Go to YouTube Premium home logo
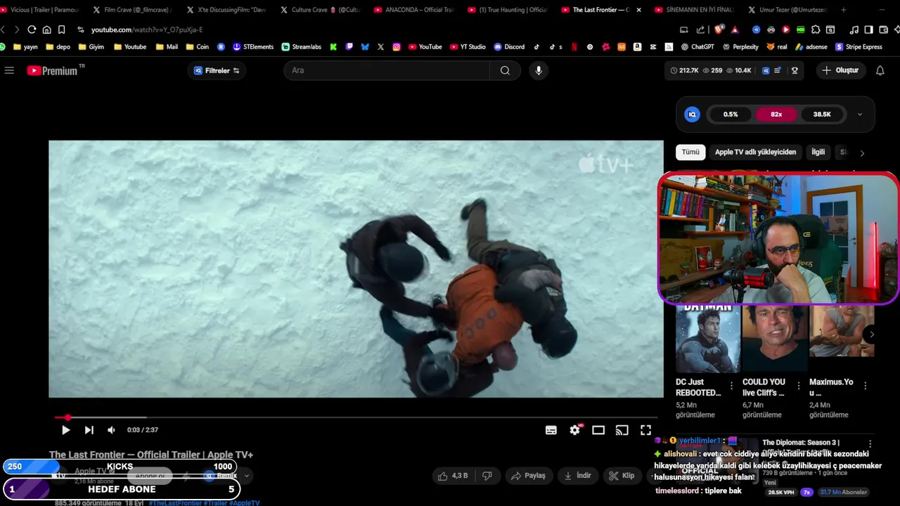900x506 pixels. 52,70
